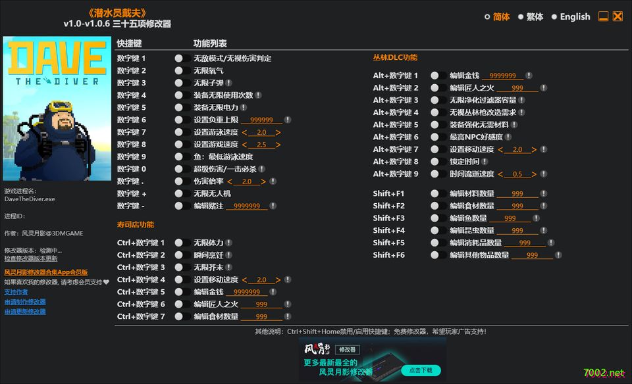The height and width of the screenshot is (384, 632).
Task: Increase 时间流逝速度 with right arrow
Action: [x=534, y=174]
